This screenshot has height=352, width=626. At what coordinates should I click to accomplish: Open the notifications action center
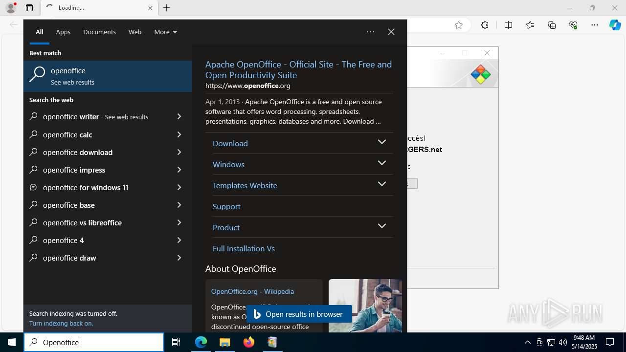coord(610,342)
